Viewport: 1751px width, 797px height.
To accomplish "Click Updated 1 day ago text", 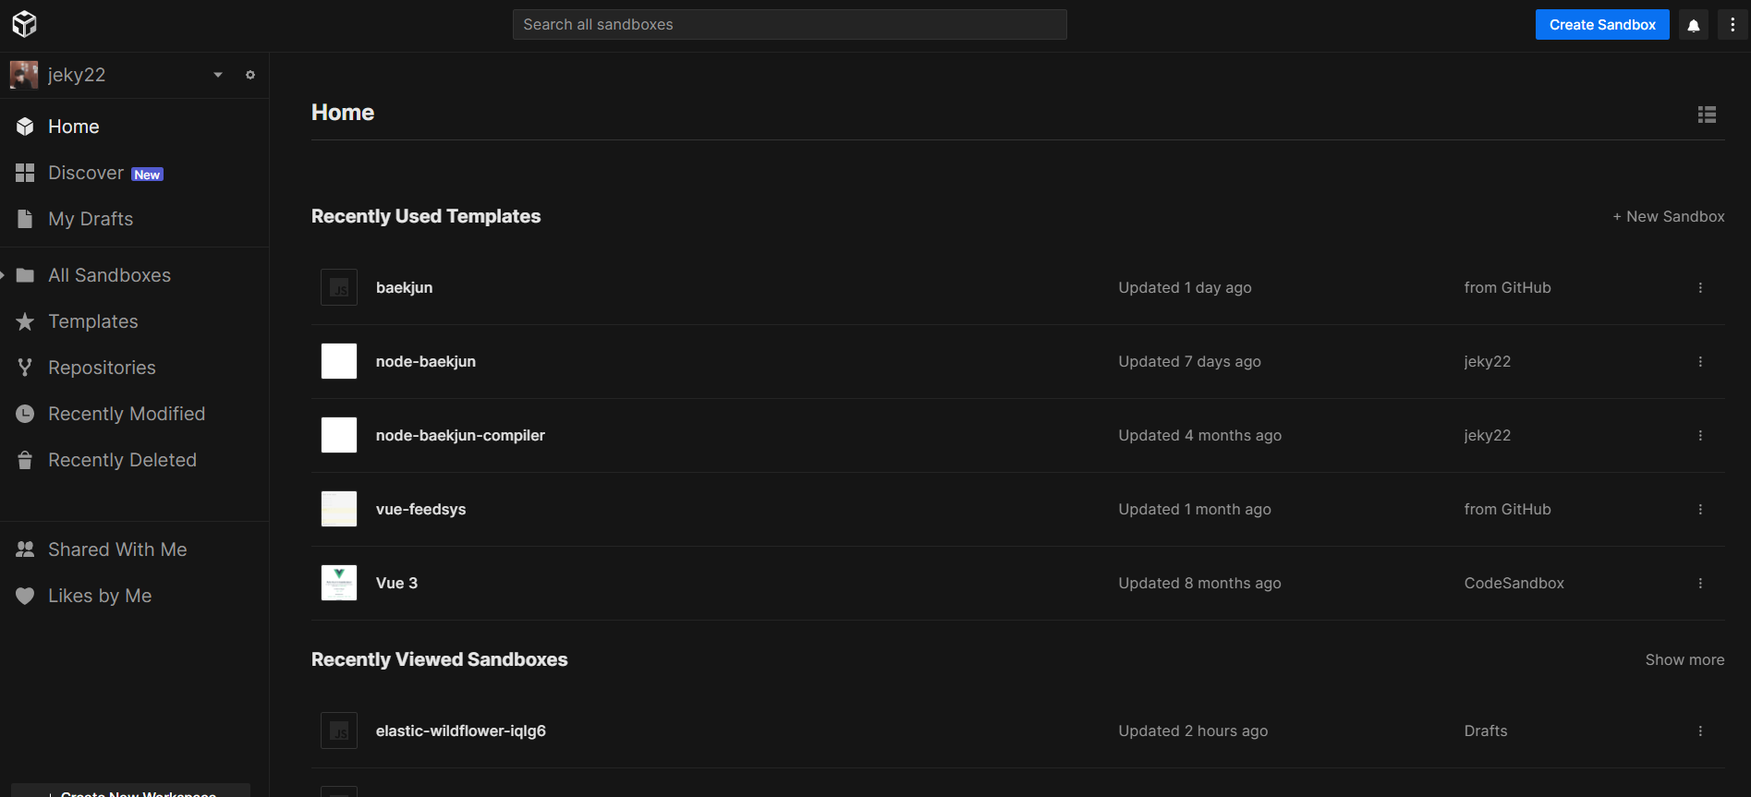I will [x=1185, y=287].
